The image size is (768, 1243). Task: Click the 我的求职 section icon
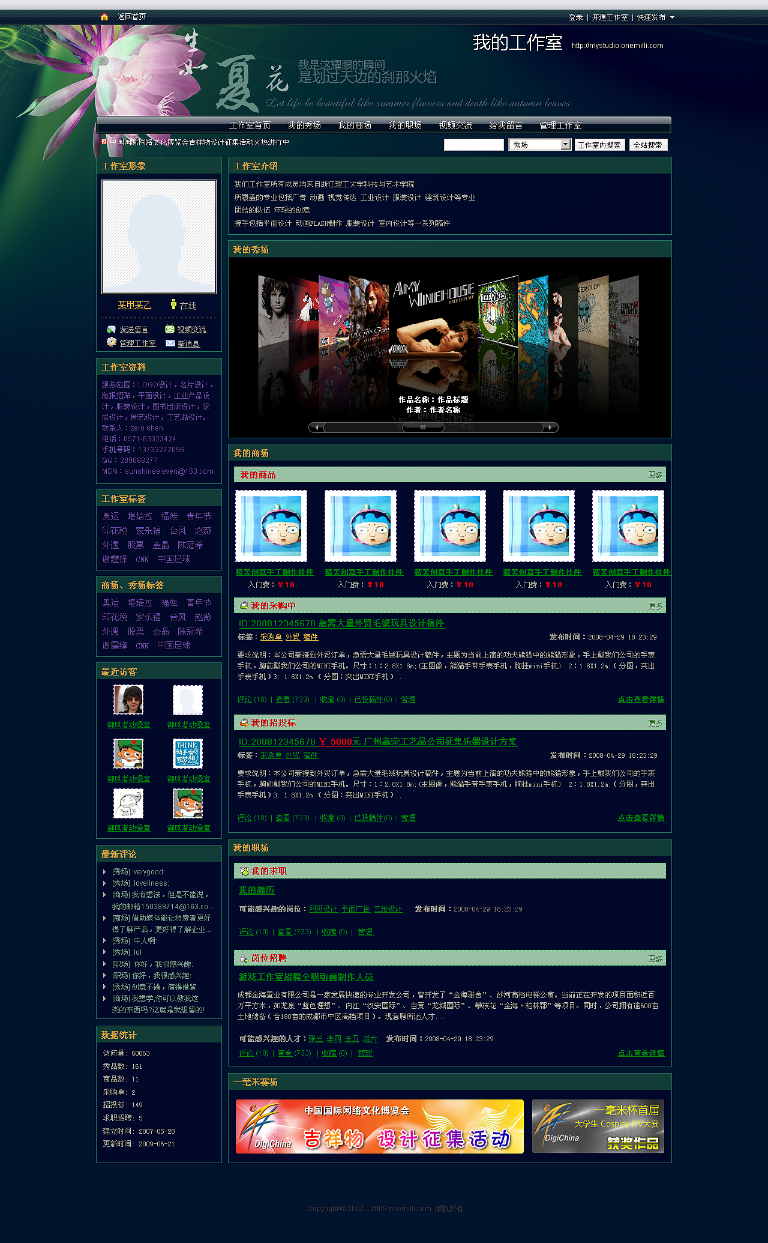[x=244, y=871]
